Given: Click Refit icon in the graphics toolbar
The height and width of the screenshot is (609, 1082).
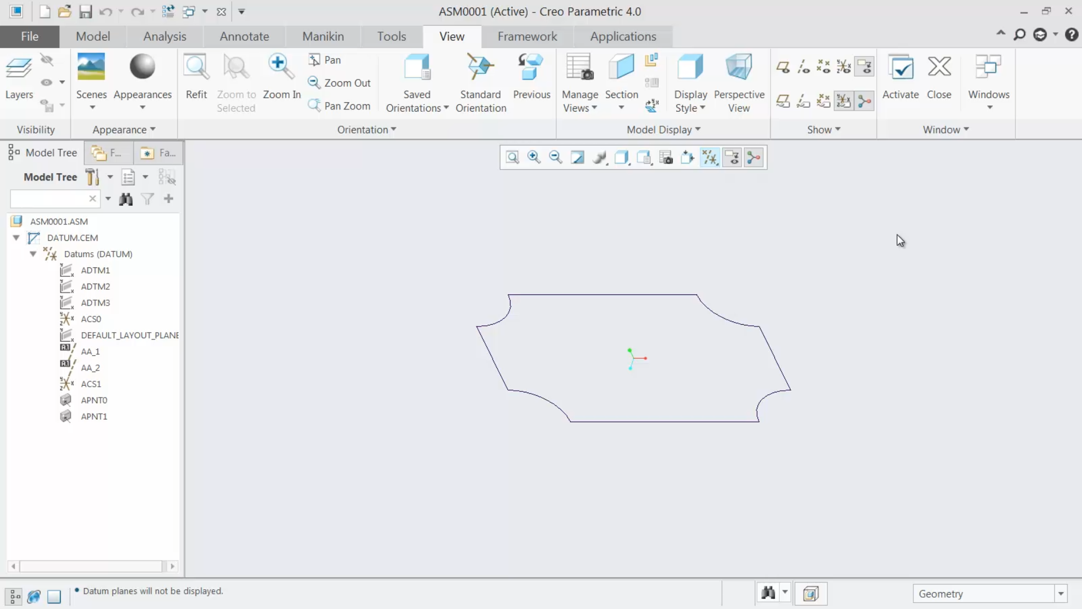Looking at the screenshot, I should pyautogui.click(x=512, y=157).
